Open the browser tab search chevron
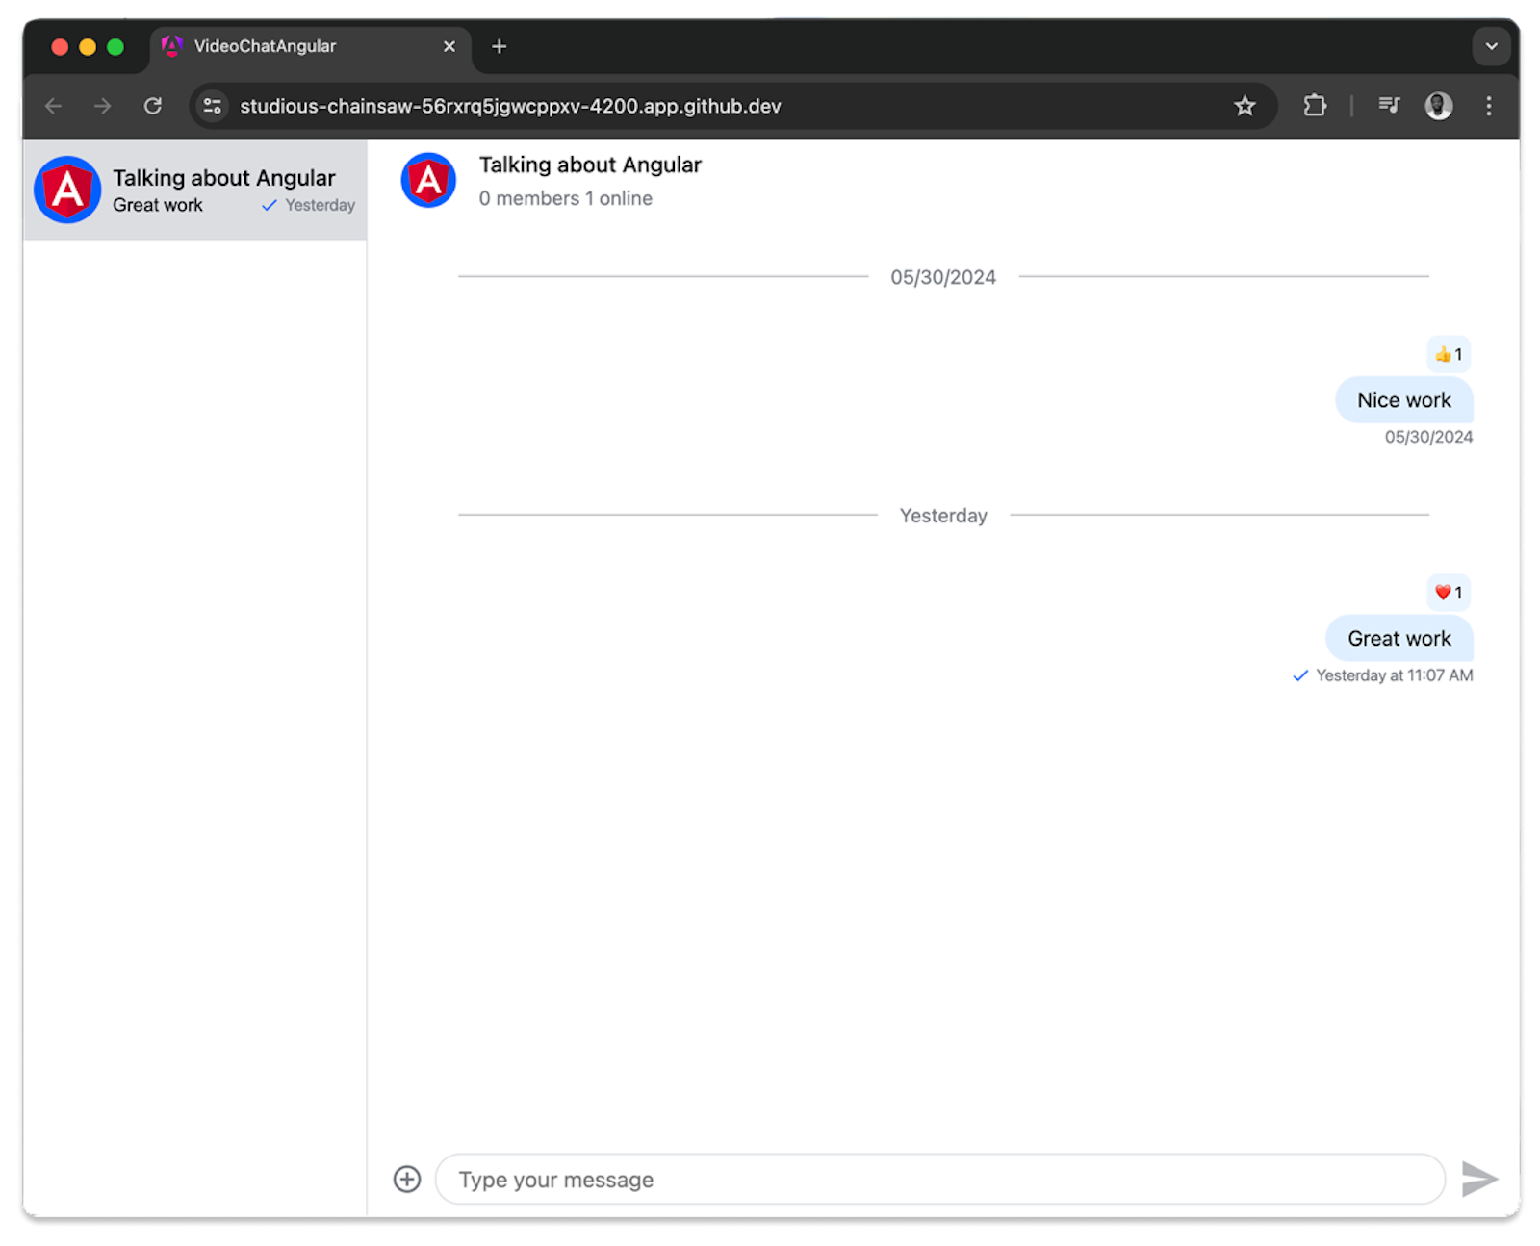This screenshot has width=1540, height=1246. coord(1491,46)
